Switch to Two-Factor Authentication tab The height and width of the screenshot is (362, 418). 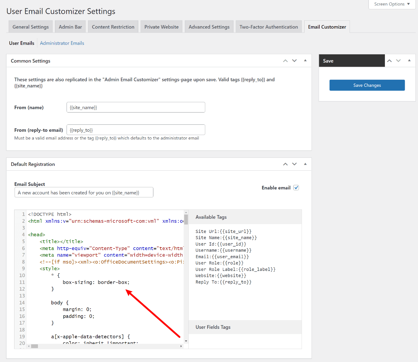269,27
